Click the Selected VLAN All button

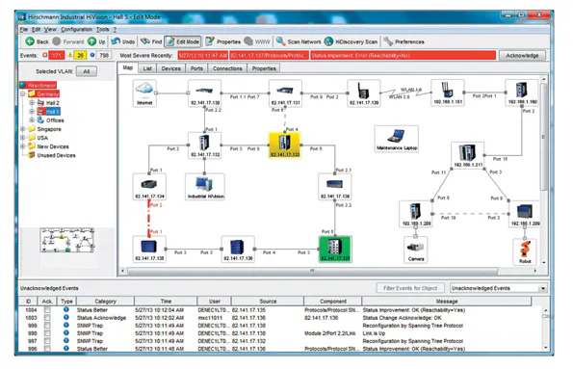point(87,71)
